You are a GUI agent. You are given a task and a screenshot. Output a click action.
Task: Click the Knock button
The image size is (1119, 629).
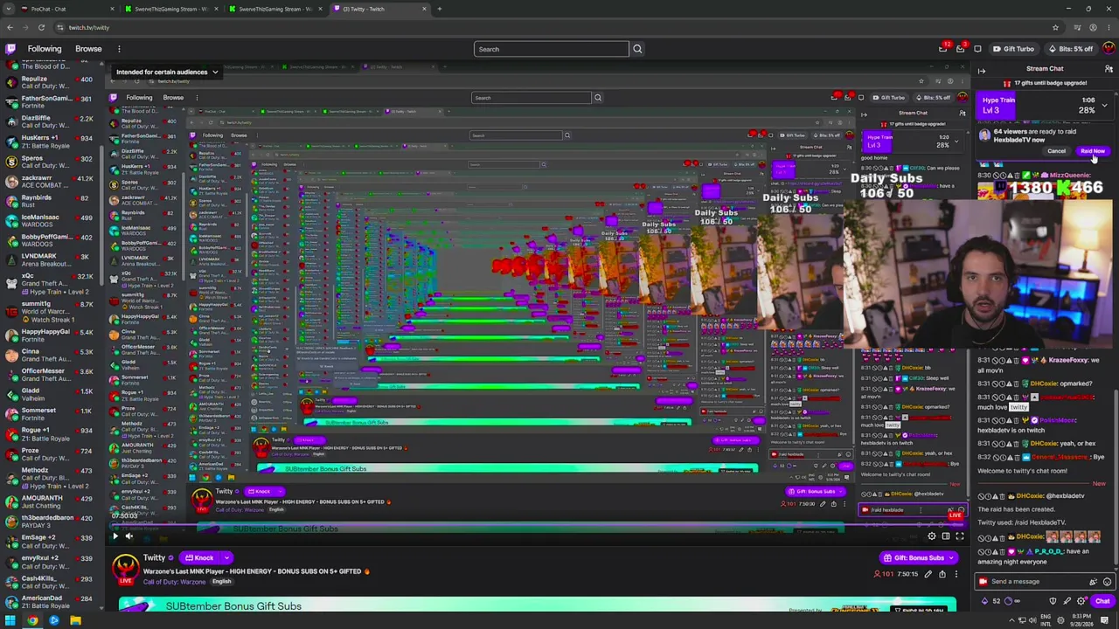pos(199,557)
